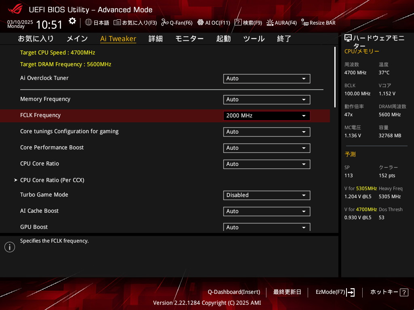The height and width of the screenshot is (310, 414).
Task: Click the Turbo Game Mode label
Action: point(44,195)
